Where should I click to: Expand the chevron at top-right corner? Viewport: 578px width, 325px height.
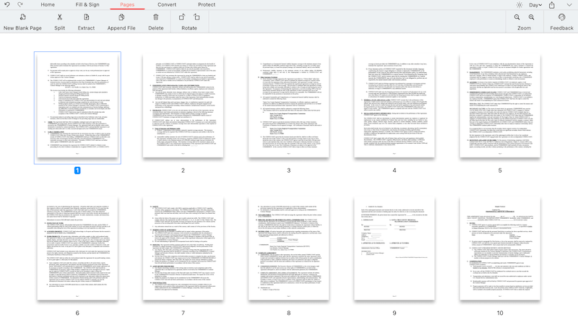pos(569,4)
